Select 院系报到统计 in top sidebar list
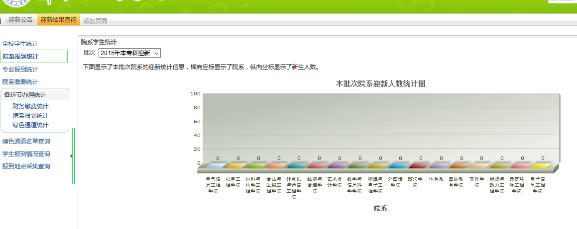This screenshot has width=577, height=229. pyautogui.click(x=20, y=57)
